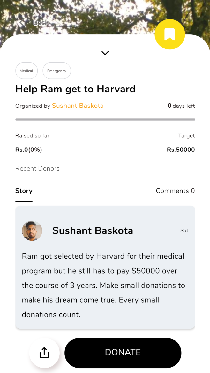Tap Sushant Baskota's avatar photo
210x373 pixels.
32,230
